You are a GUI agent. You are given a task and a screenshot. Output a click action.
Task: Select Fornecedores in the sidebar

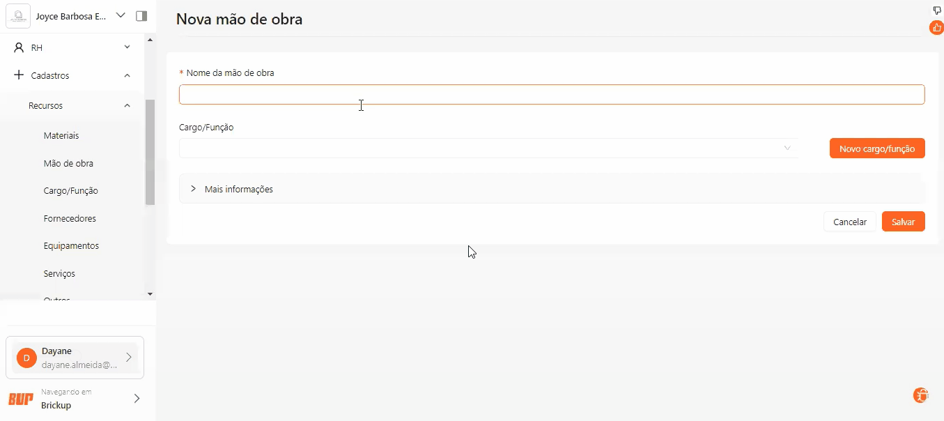click(70, 219)
